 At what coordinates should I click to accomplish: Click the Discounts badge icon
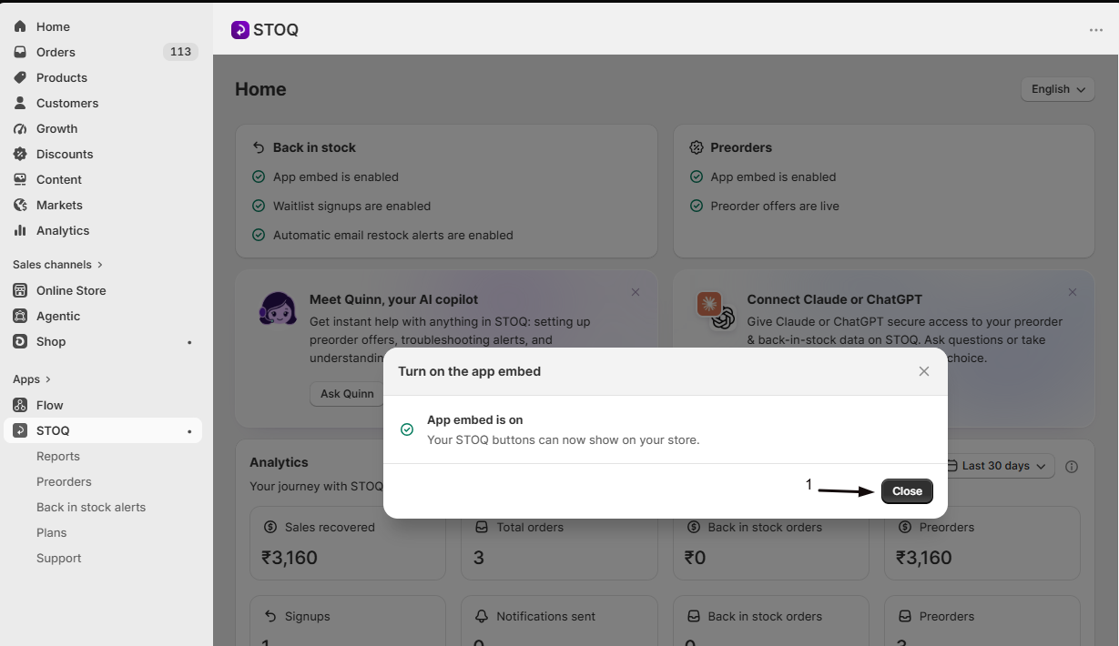click(x=20, y=154)
